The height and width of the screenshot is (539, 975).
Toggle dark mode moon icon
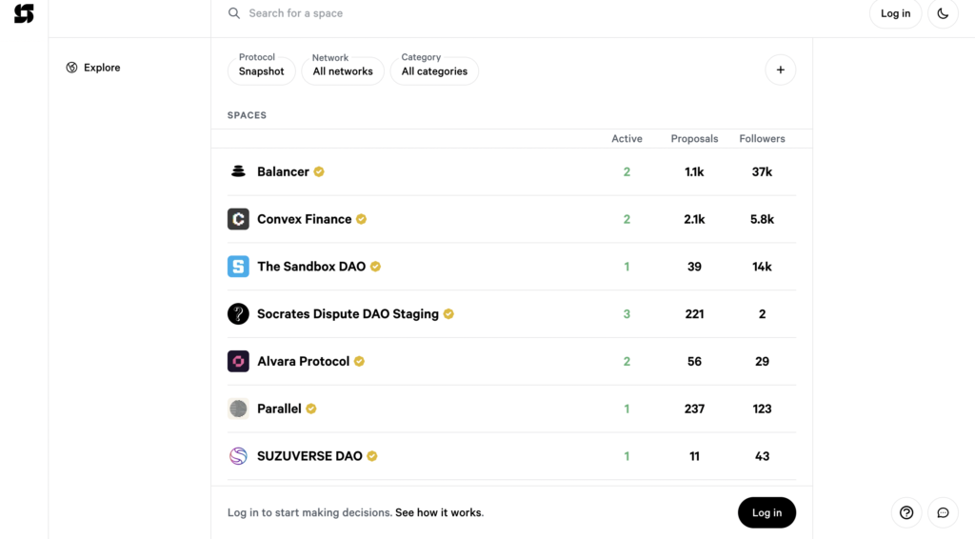coord(943,13)
